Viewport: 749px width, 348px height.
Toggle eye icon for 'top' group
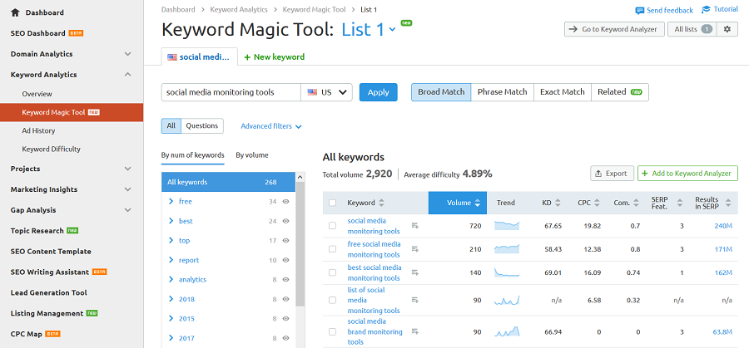pyautogui.click(x=285, y=241)
